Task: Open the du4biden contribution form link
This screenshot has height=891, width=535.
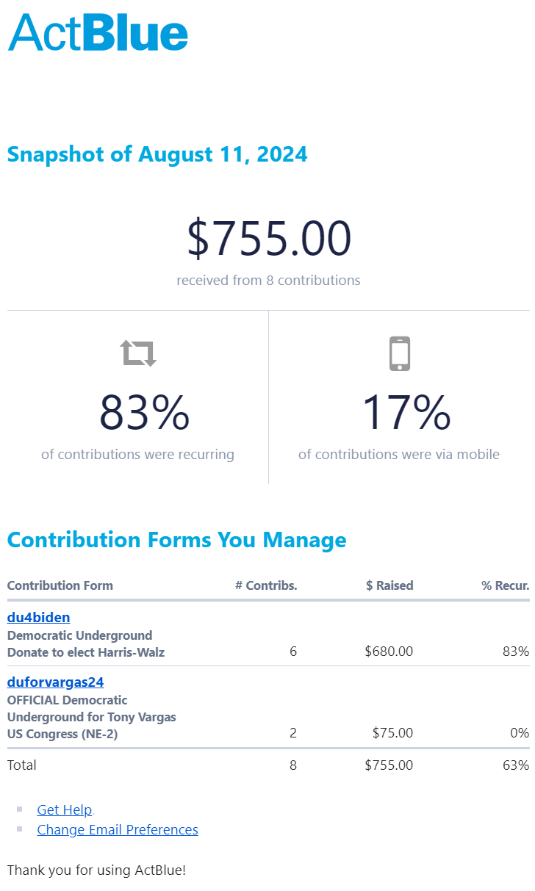Action: [38, 617]
